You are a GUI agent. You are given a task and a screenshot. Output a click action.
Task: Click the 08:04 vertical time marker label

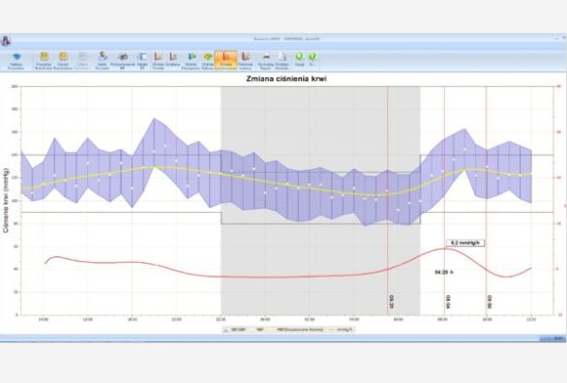tap(448, 302)
